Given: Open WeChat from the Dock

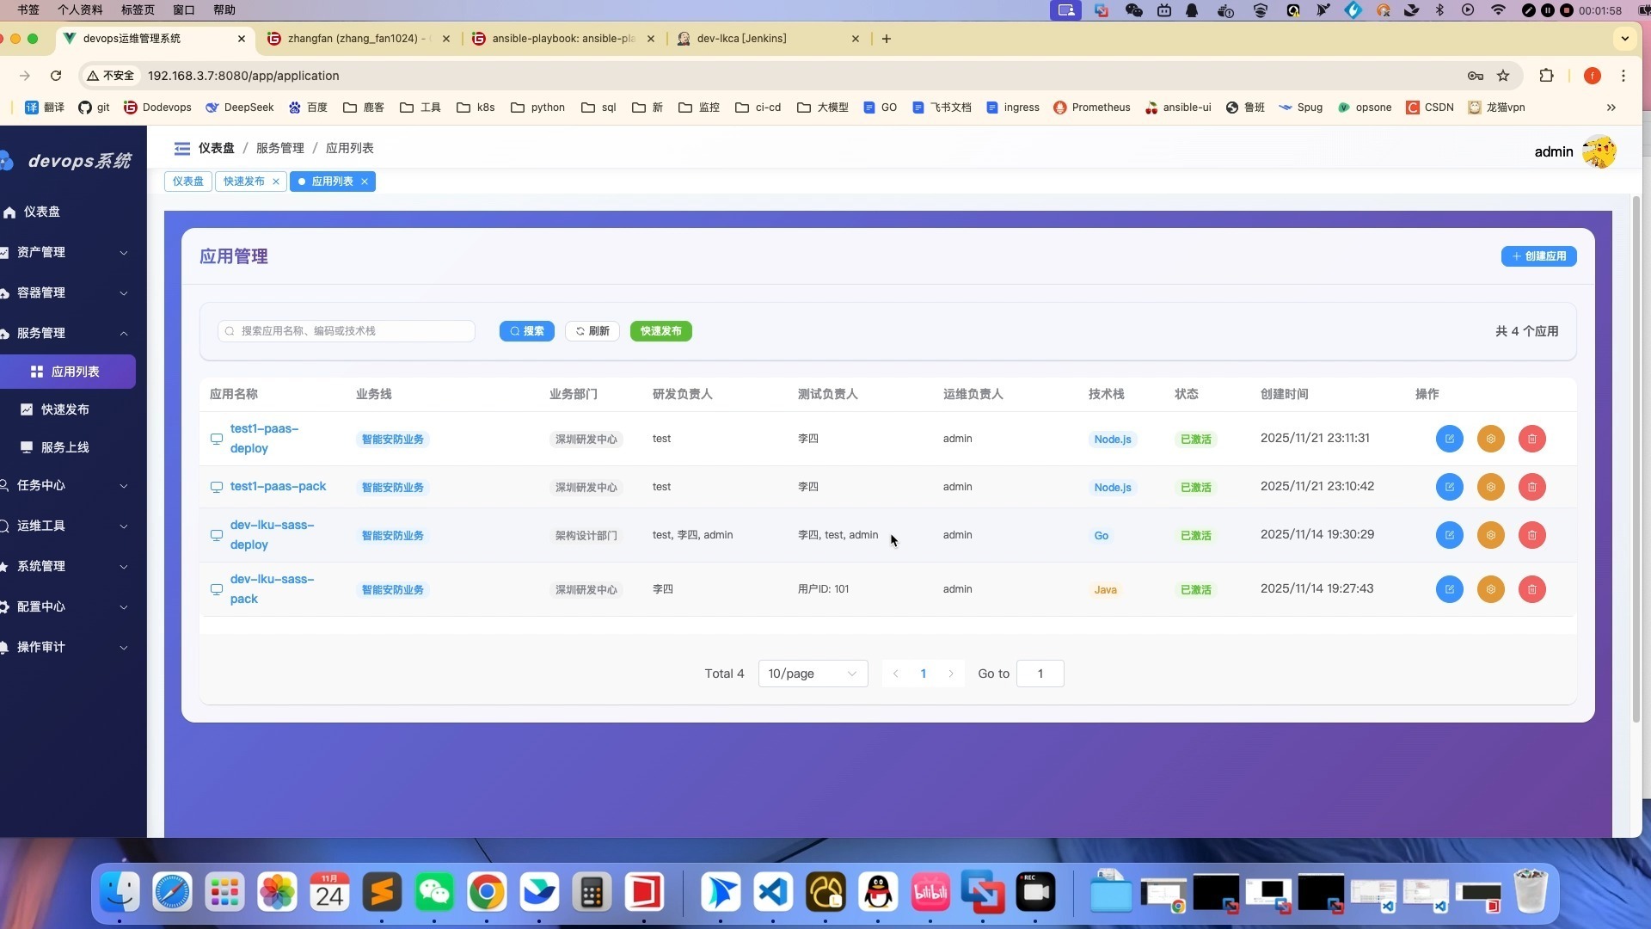Looking at the screenshot, I should click(x=434, y=892).
